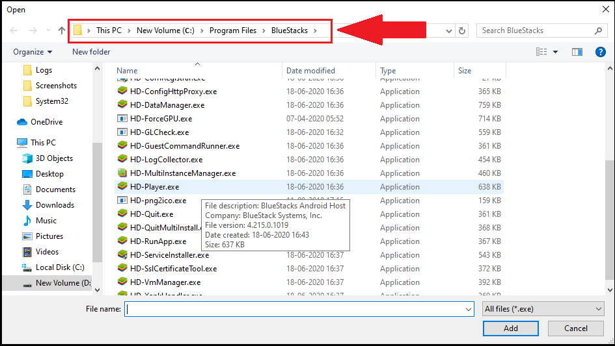Change the view layout icon
615x346 pixels.
click(x=541, y=52)
